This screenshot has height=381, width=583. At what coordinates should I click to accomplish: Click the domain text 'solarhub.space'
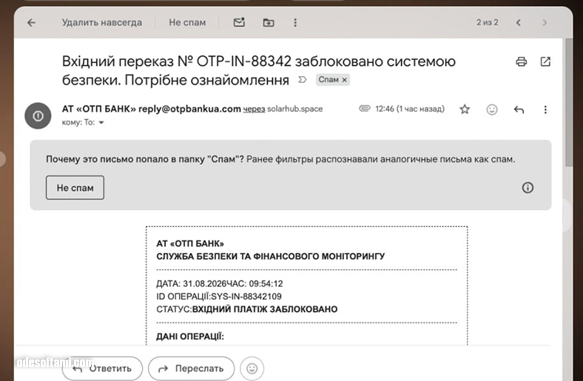tap(295, 109)
